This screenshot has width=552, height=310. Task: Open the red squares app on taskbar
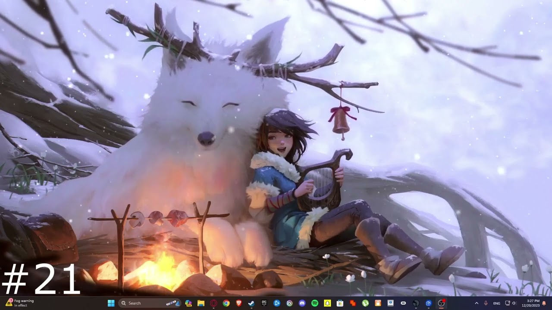pos(353,303)
